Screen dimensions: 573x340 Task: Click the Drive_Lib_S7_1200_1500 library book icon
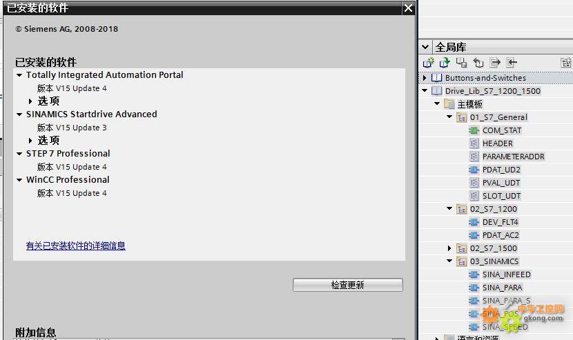(x=437, y=91)
